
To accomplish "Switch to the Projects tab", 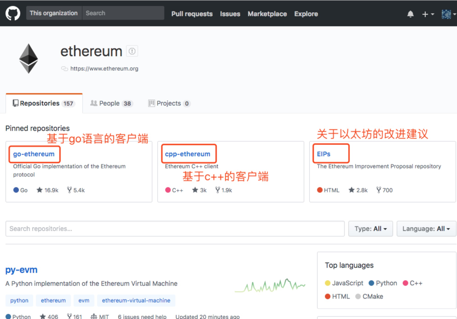I will point(169,103).
